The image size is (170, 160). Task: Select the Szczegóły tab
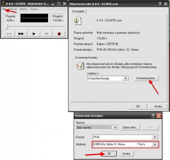coord(78,11)
